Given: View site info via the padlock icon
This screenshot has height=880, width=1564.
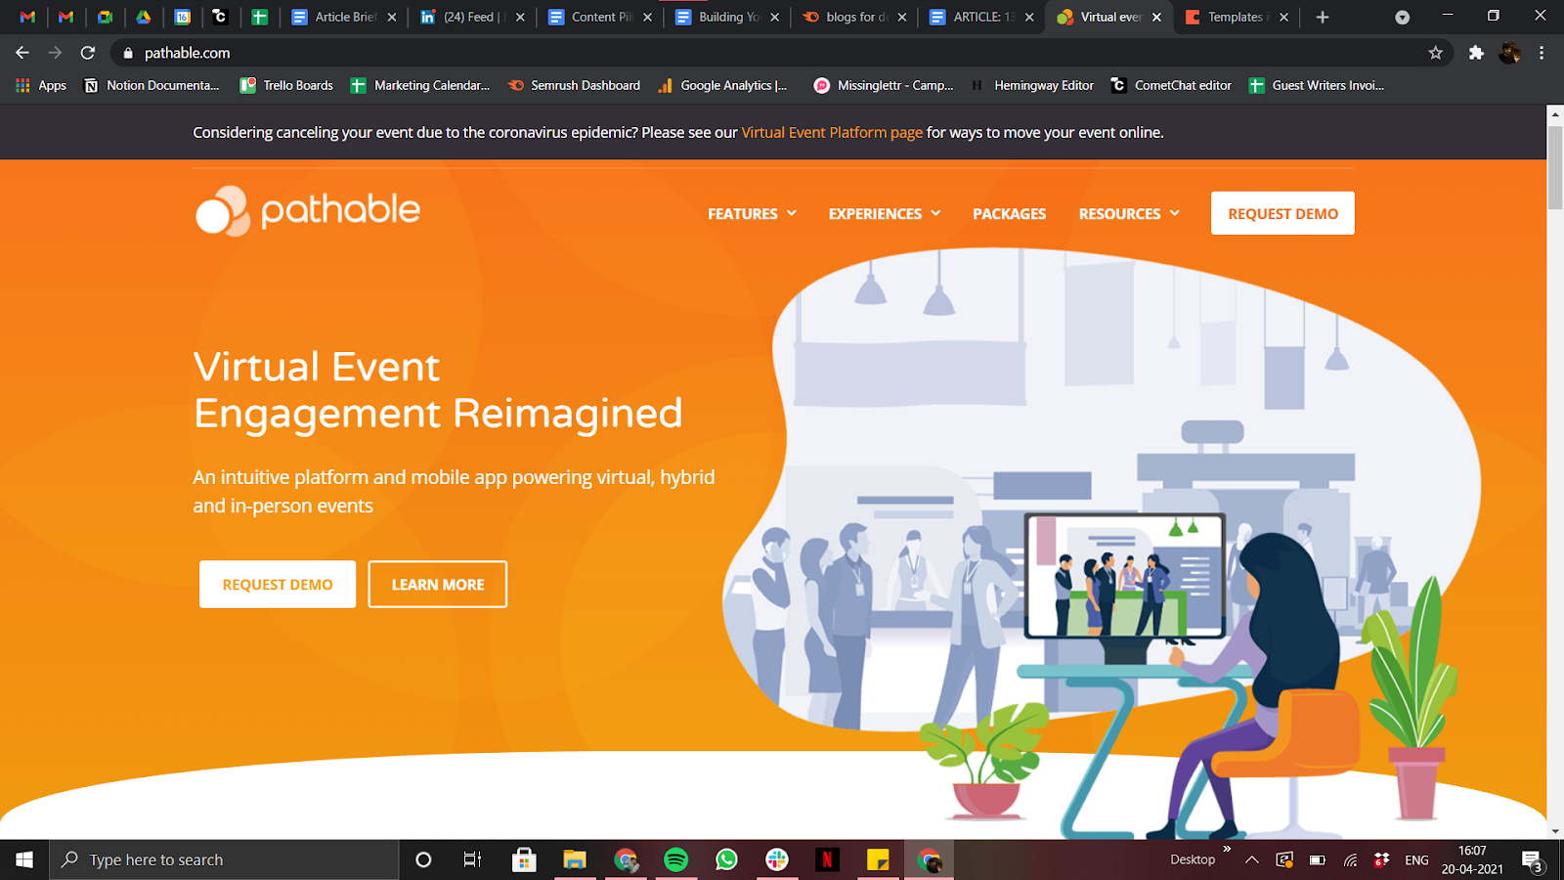Looking at the screenshot, I should 127,53.
